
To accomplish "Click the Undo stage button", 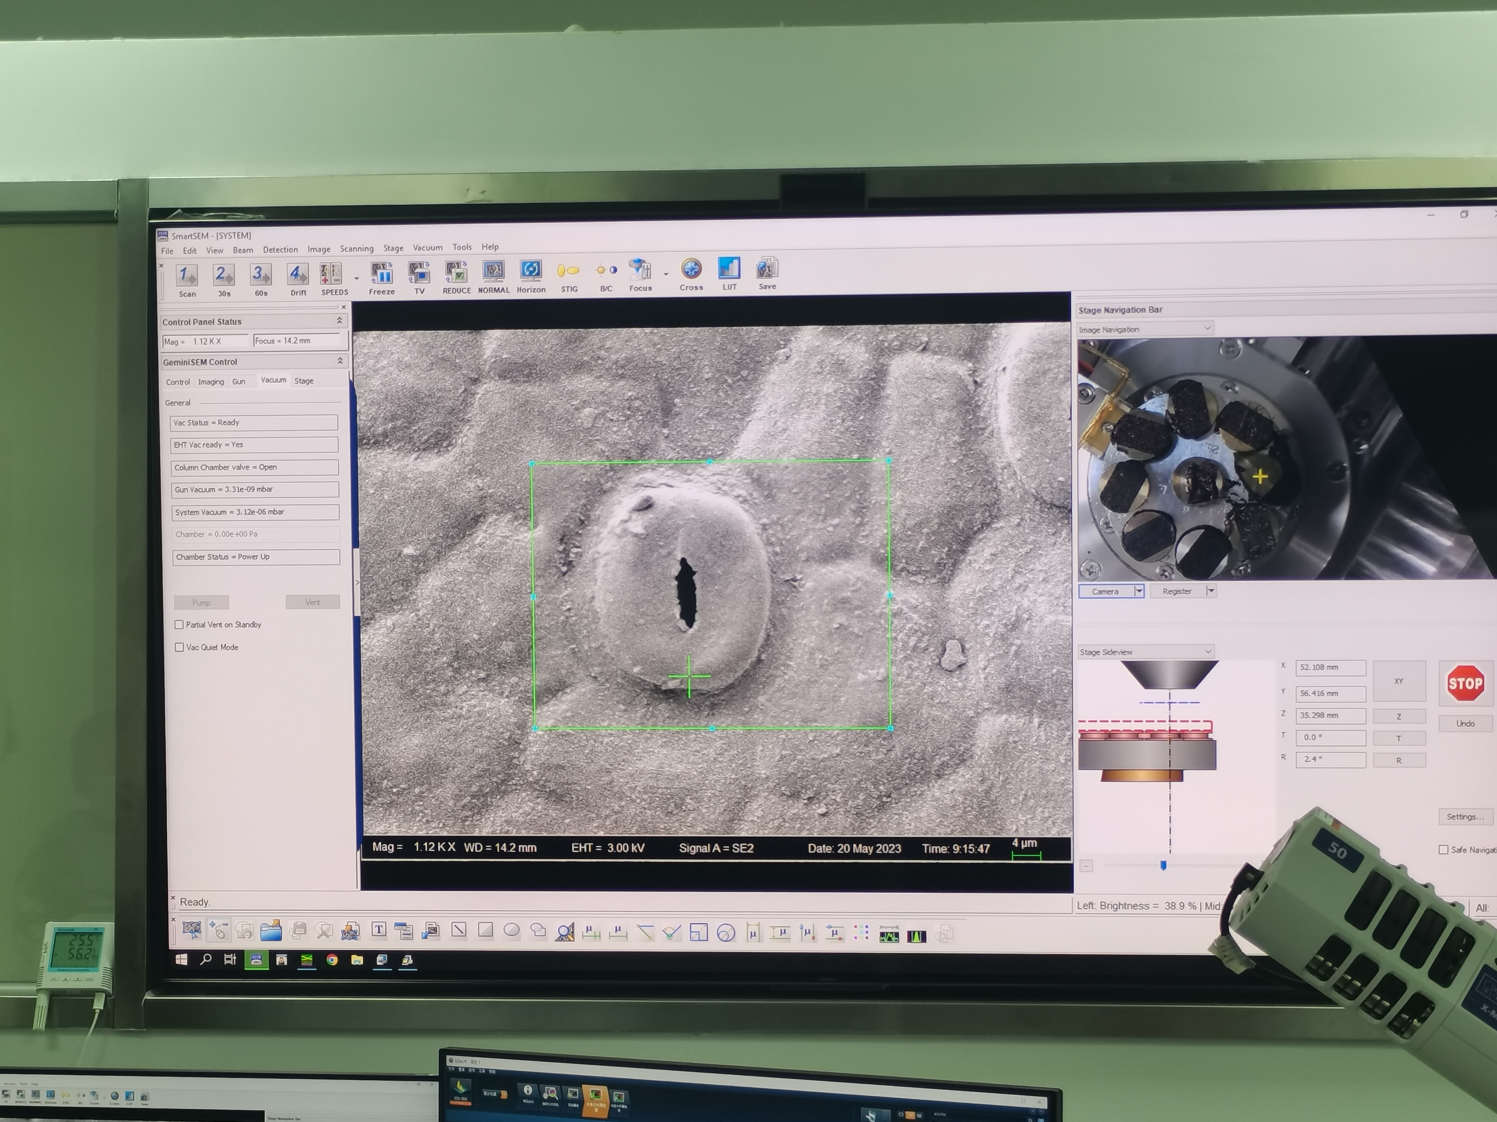I will 1465,724.
